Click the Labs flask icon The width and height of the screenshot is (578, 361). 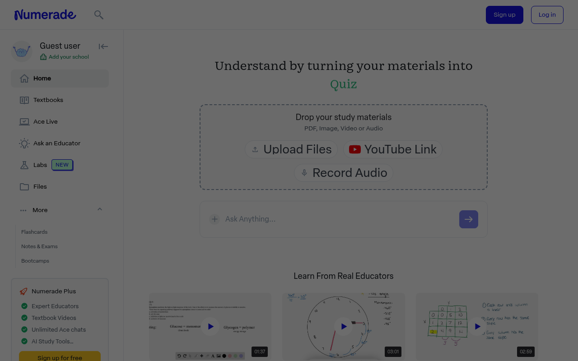coord(24,165)
